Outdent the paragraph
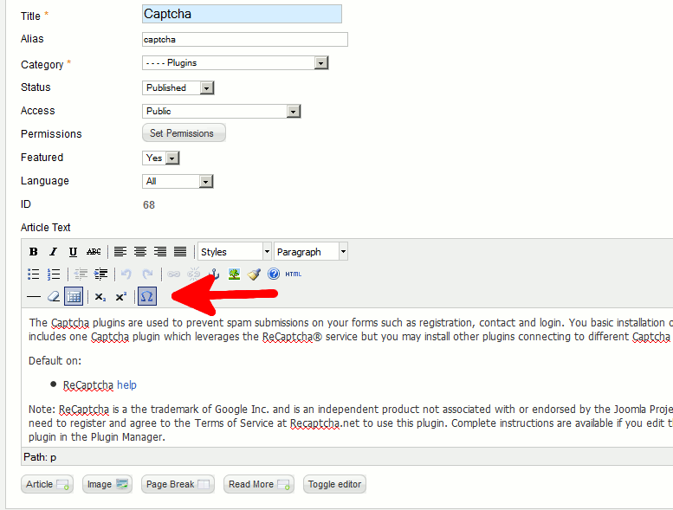Screen dimensions: 673x510 pyautogui.click(x=81, y=274)
